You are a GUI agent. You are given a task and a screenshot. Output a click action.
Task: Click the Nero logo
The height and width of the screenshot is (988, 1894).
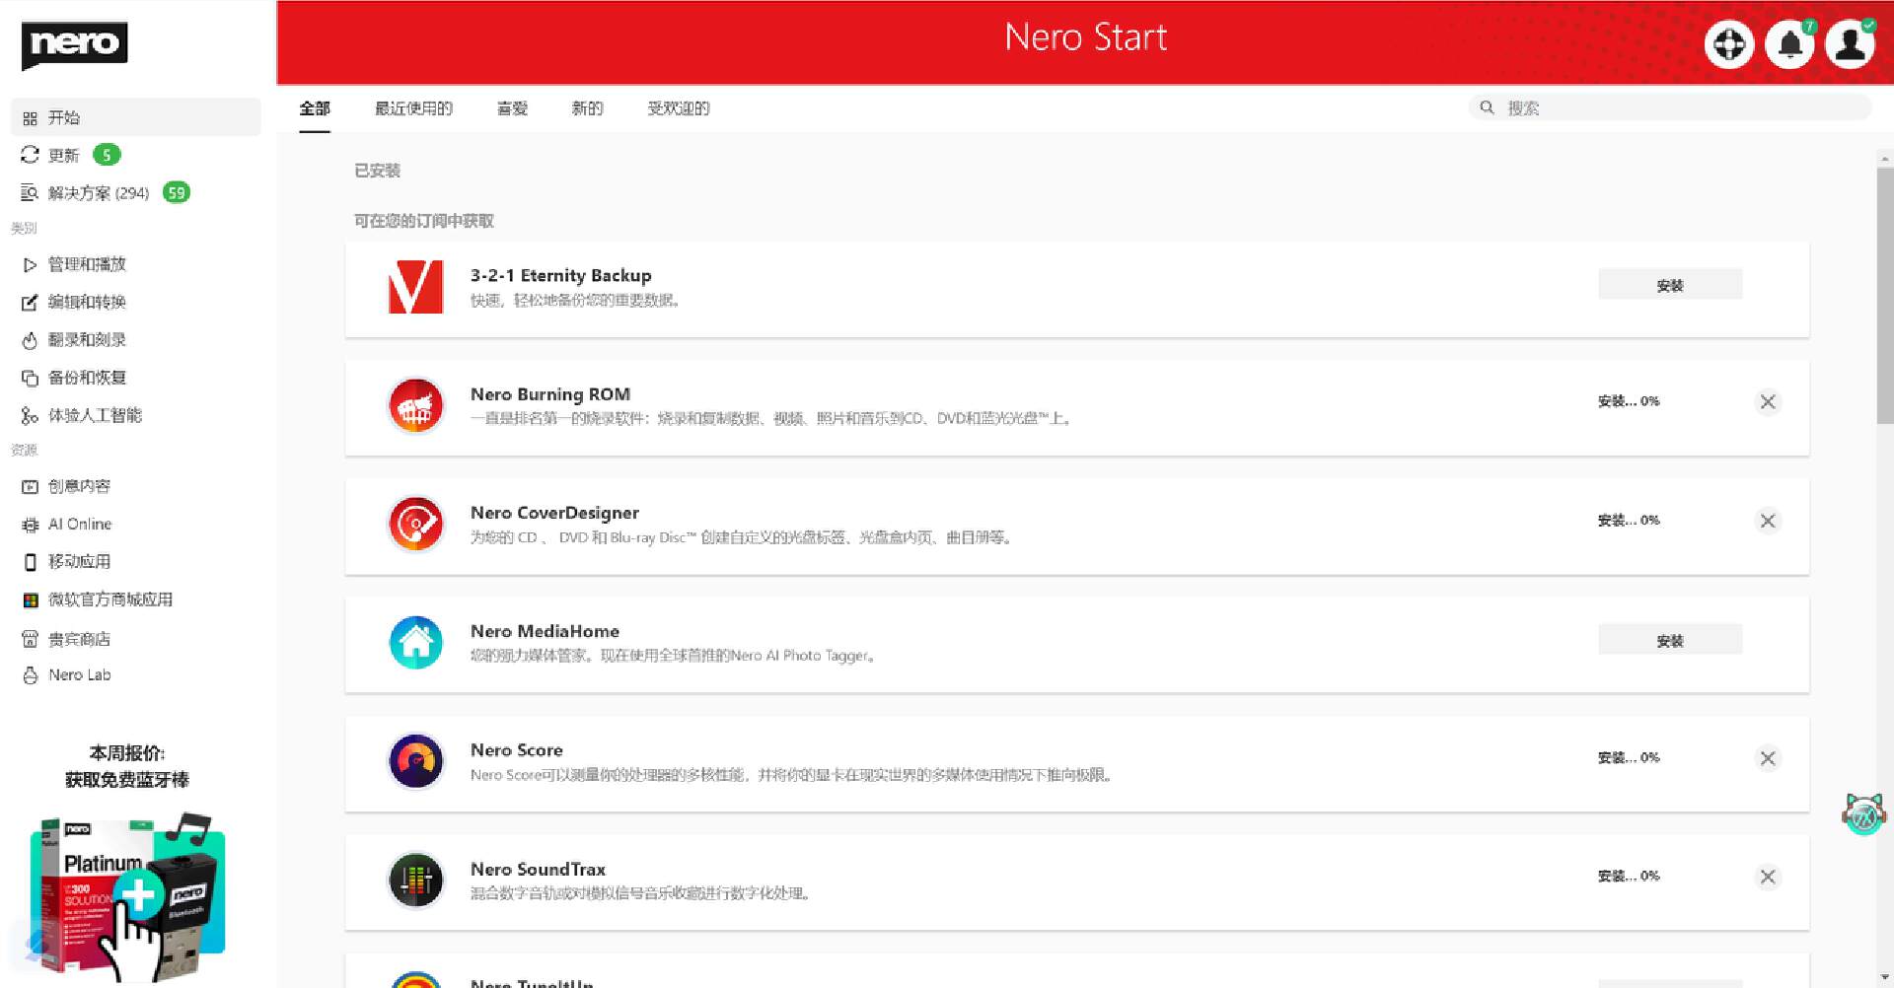pos(74,44)
